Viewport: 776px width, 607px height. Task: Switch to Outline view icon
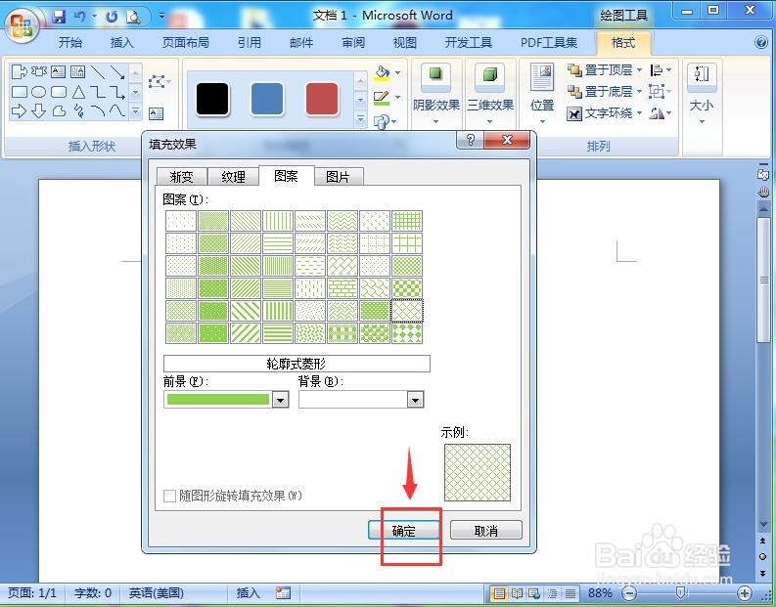click(x=552, y=592)
